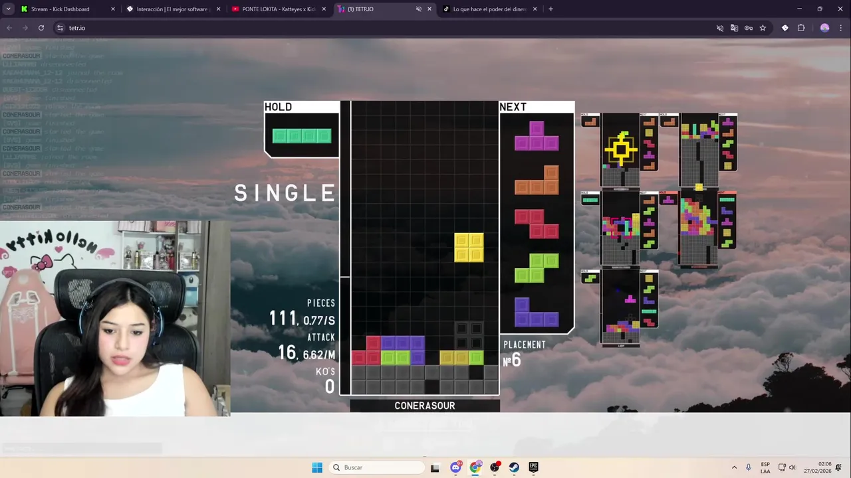Click the green S piece in NEXT queue

coord(537,268)
